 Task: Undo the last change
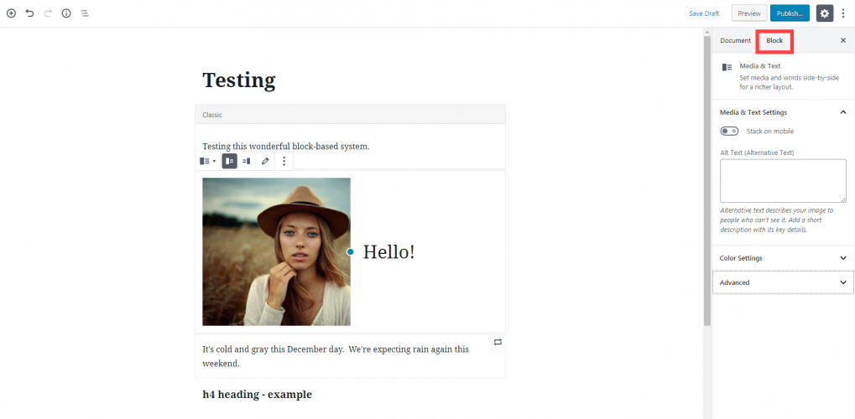[29, 13]
